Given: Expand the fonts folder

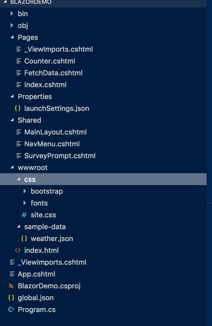Looking at the screenshot, I should [25, 203].
